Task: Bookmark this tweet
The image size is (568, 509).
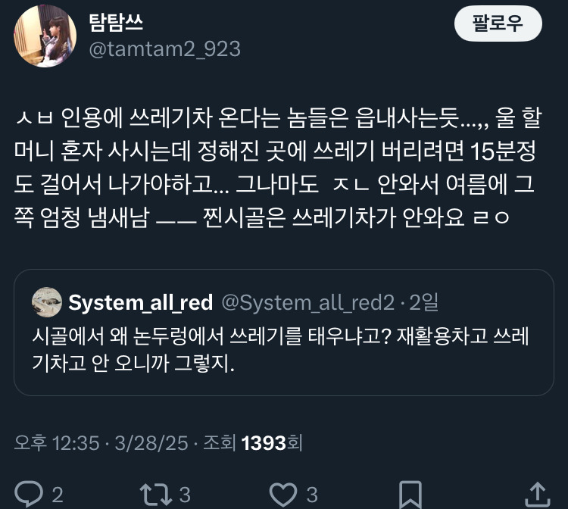Action: tap(410, 495)
